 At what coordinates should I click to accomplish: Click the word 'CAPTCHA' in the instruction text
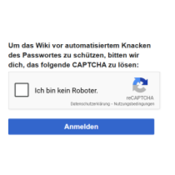[x=89, y=65]
